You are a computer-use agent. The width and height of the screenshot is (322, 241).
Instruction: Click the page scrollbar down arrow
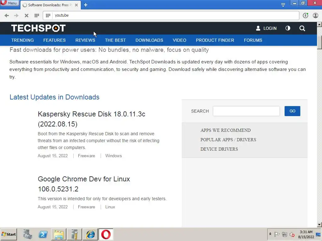(x=319, y=225)
